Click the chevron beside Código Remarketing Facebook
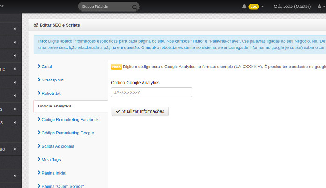Image resolution: width=326 pixels, height=188 pixels. [39, 119]
